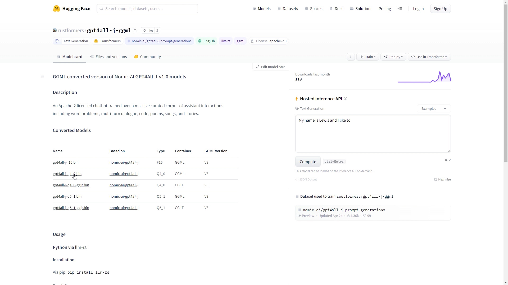Open the Nomic AI link in heading
The image size is (508, 285).
click(124, 77)
